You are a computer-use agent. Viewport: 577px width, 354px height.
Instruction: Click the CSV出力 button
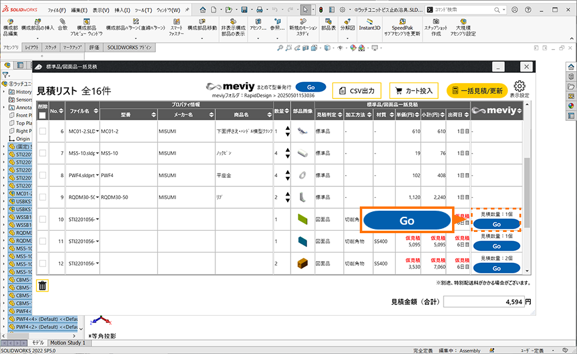click(357, 91)
